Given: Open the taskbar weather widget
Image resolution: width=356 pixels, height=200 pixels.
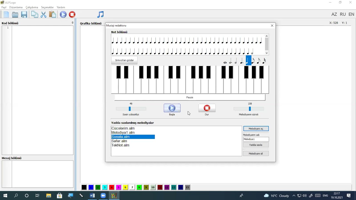Looking at the screenshot, I should (x=276, y=196).
